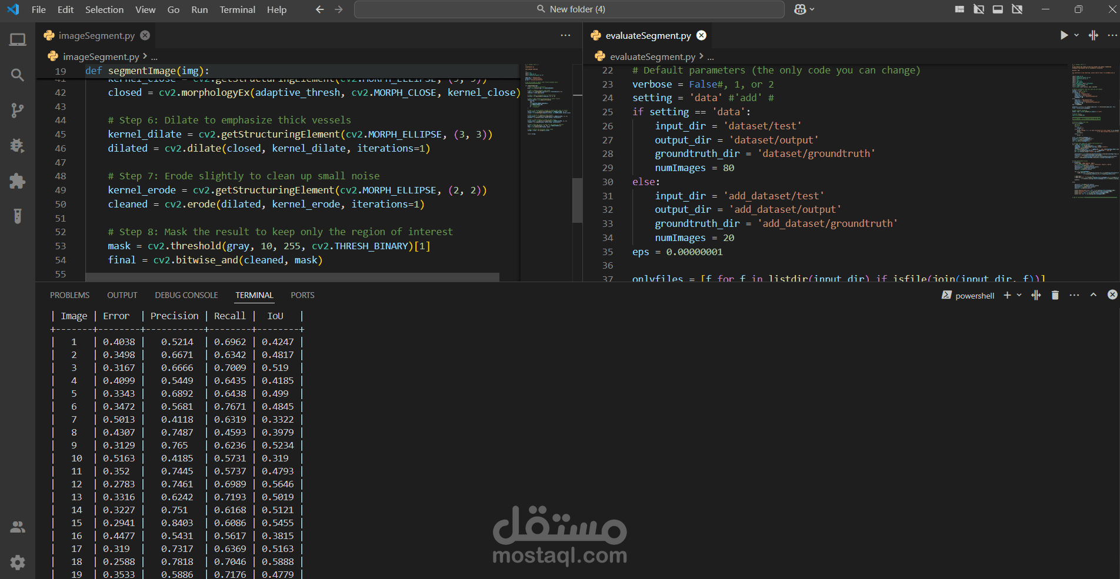Split the evaluateSegment.py editor
Viewport: 1120px width, 579px height.
[1094, 35]
